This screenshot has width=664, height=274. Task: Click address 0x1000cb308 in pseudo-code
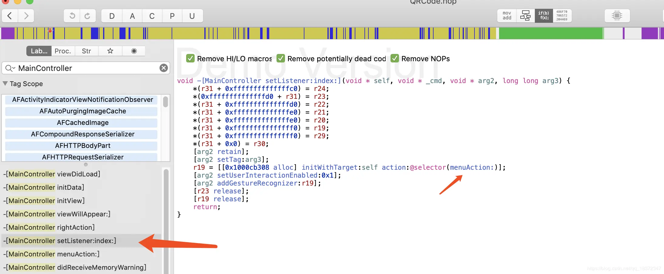[x=247, y=167]
